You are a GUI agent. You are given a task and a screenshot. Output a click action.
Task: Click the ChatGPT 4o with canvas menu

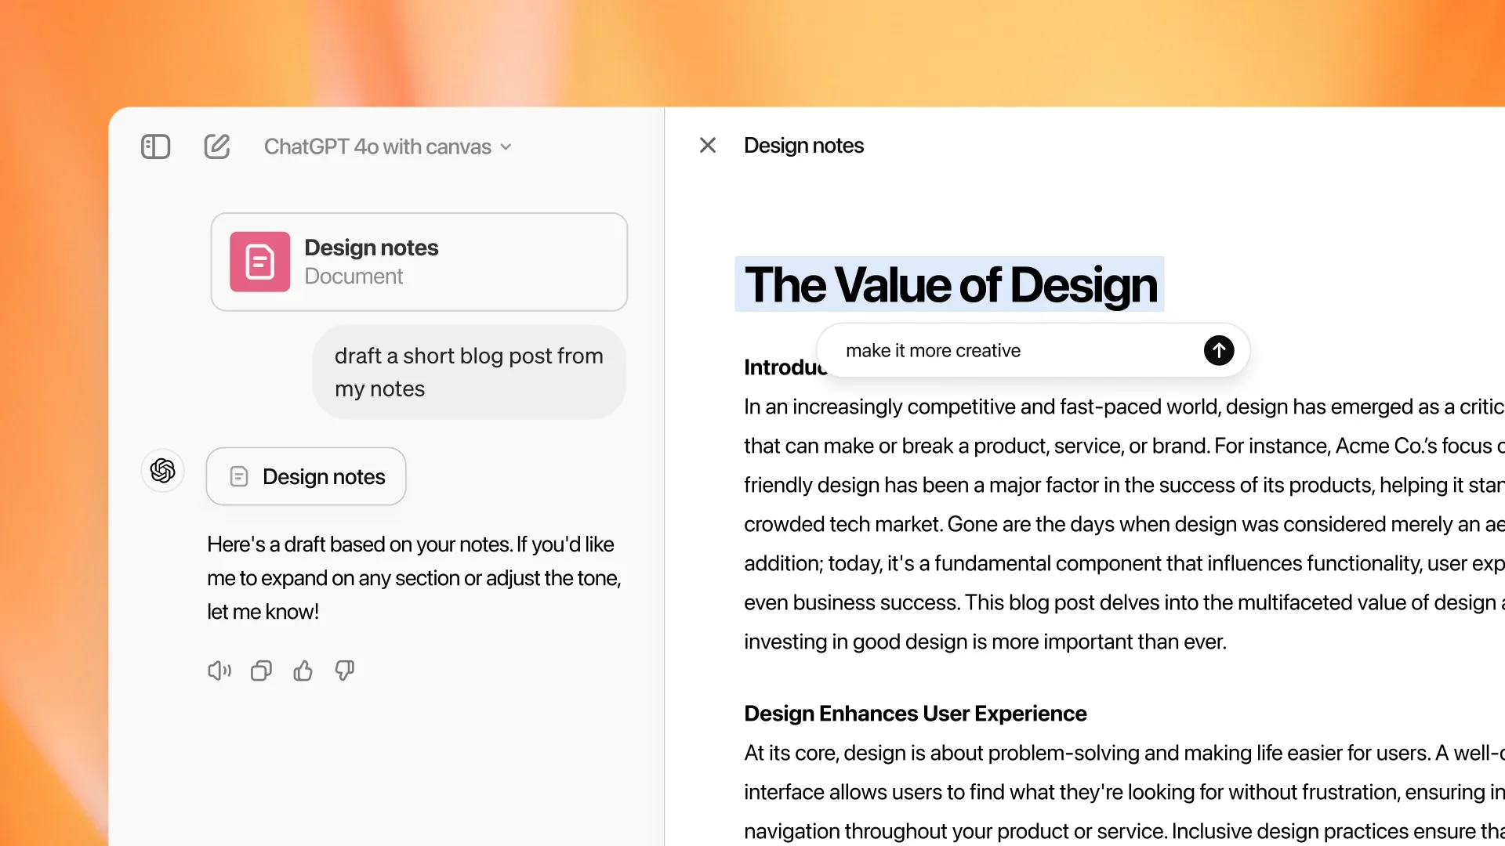click(386, 146)
